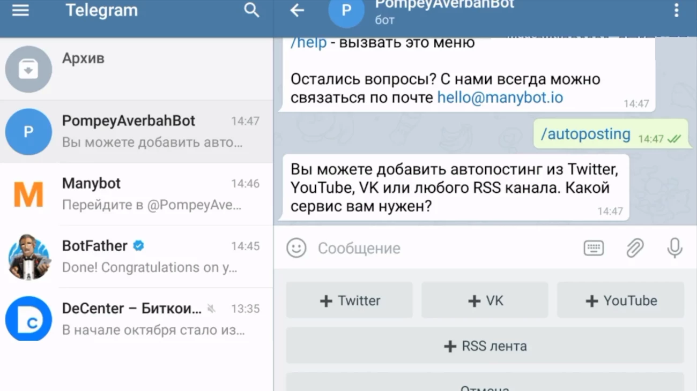697x391 pixels.
Task: Click the sent /autoposting command
Action: coord(585,134)
